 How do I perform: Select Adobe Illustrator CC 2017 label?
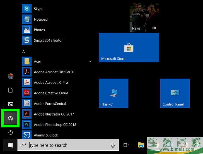(54, 114)
